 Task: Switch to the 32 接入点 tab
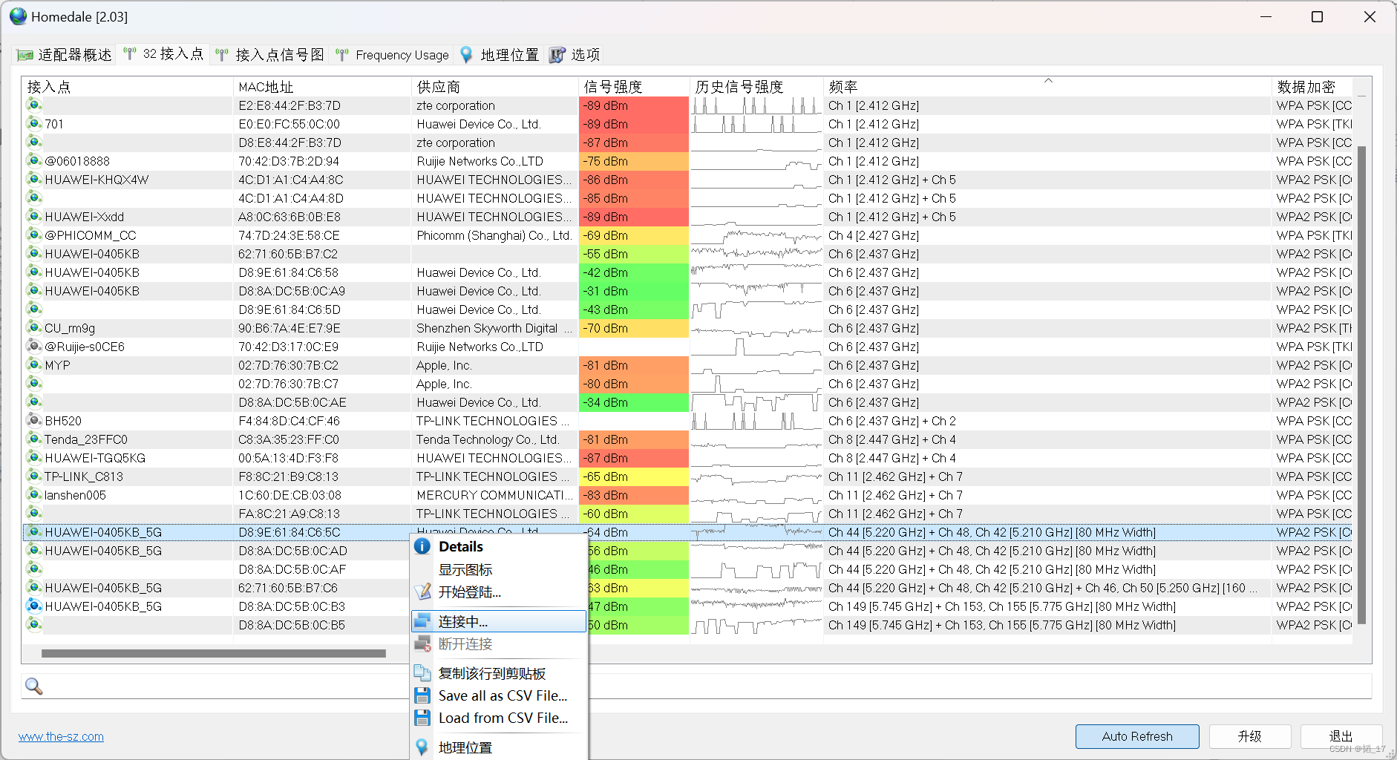[x=163, y=54]
